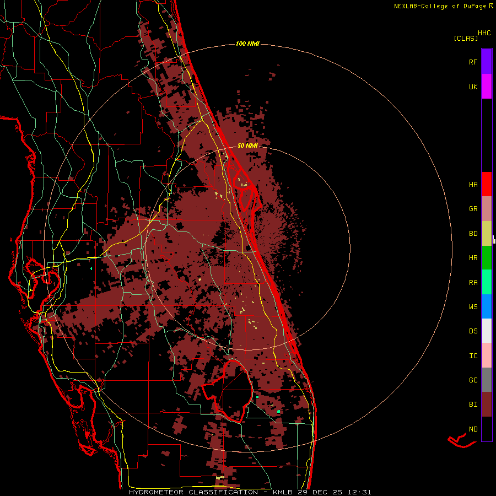Click the "RA" legend label

pyautogui.click(x=473, y=283)
